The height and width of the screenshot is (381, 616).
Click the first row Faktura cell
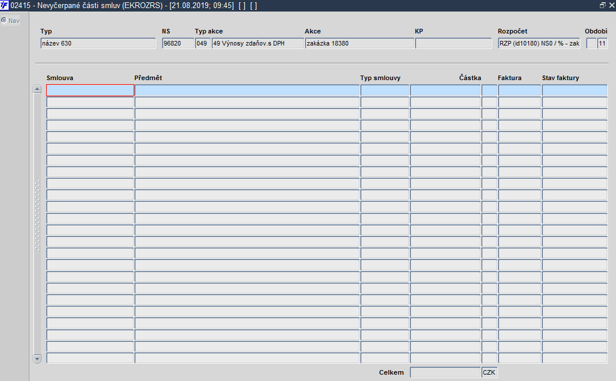point(519,90)
